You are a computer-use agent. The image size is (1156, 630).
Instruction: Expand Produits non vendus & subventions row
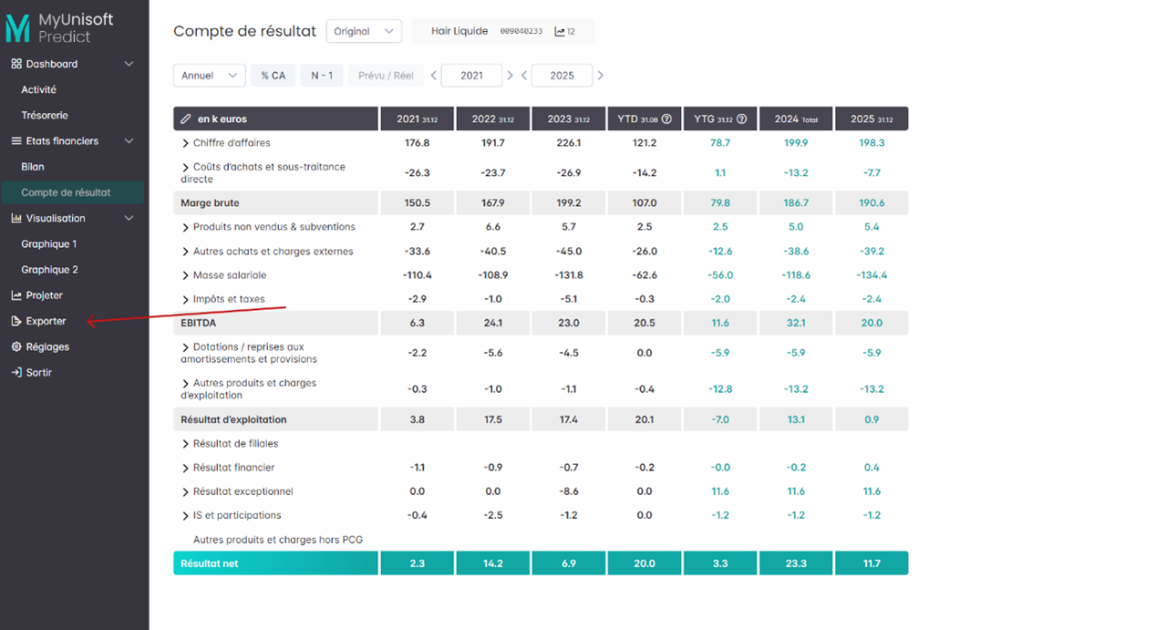click(x=186, y=227)
